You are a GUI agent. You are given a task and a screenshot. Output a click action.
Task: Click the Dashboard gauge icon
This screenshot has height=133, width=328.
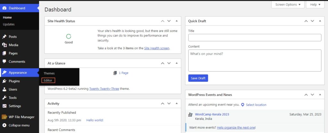tap(4, 8)
